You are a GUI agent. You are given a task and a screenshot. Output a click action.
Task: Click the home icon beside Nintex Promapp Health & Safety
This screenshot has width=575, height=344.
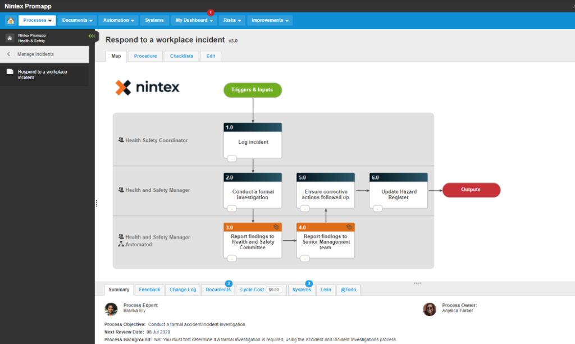tap(10, 38)
